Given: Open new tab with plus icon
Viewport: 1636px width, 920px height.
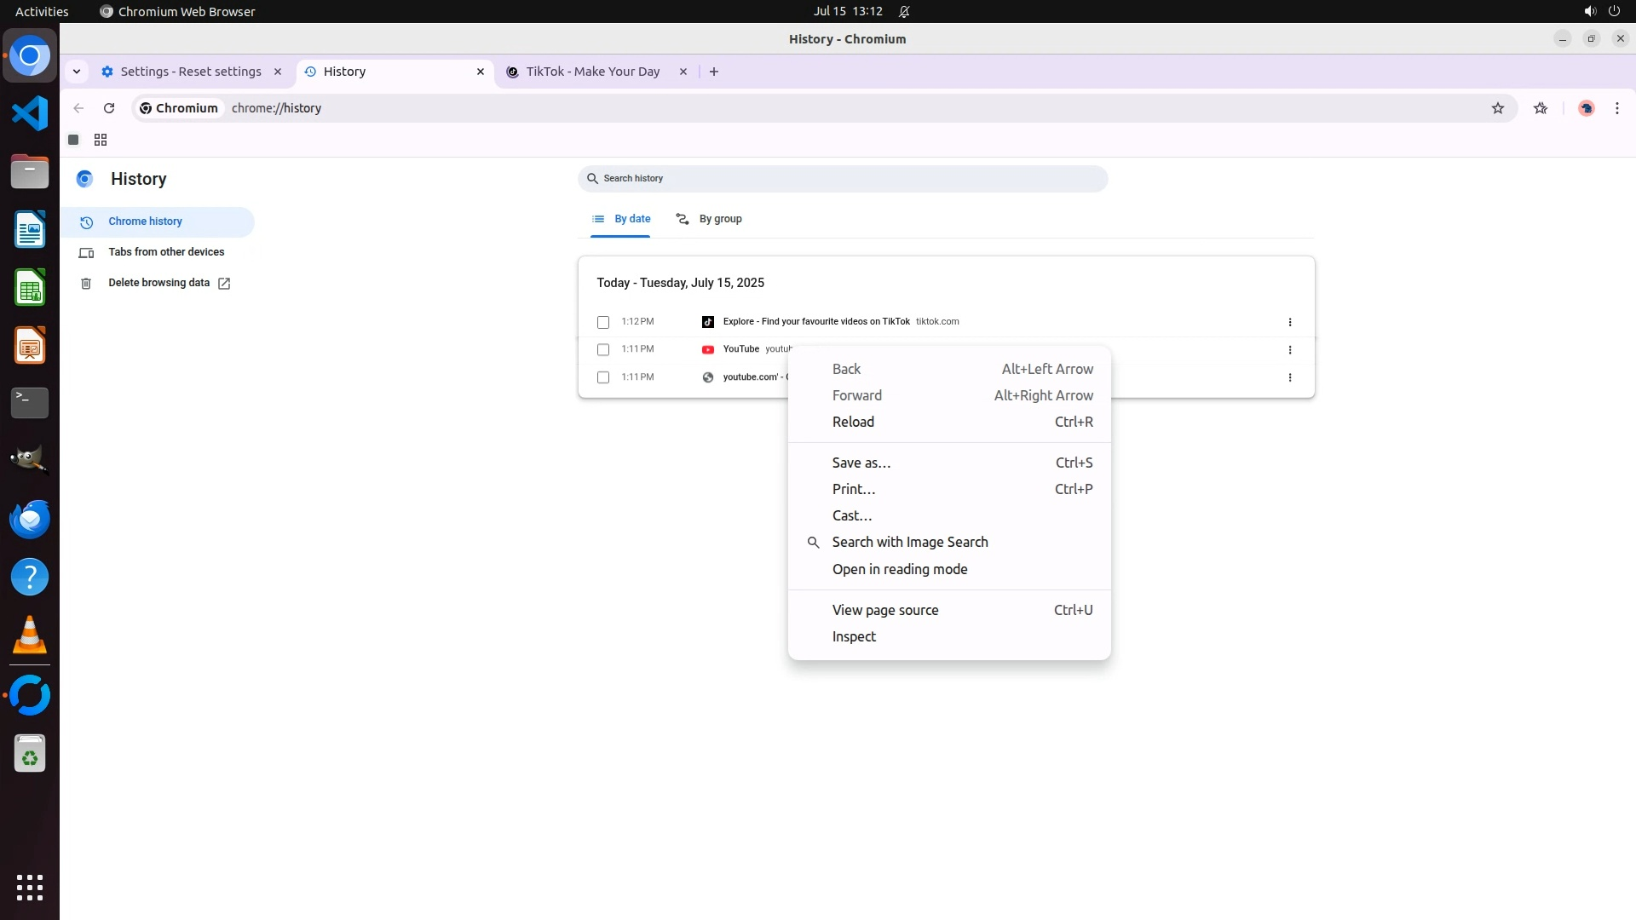Looking at the screenshot, I should tap(714, 72).
